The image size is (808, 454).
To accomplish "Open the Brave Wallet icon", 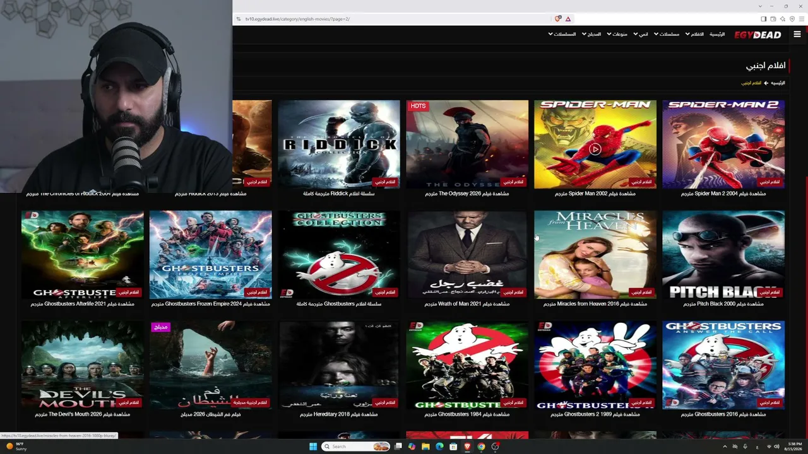I will (773, 19).
